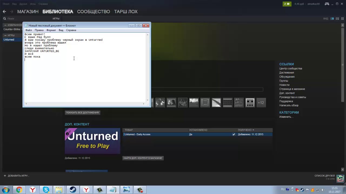Sort by ТОВАР column header
The image size is (346, 194).
point(129,130)
